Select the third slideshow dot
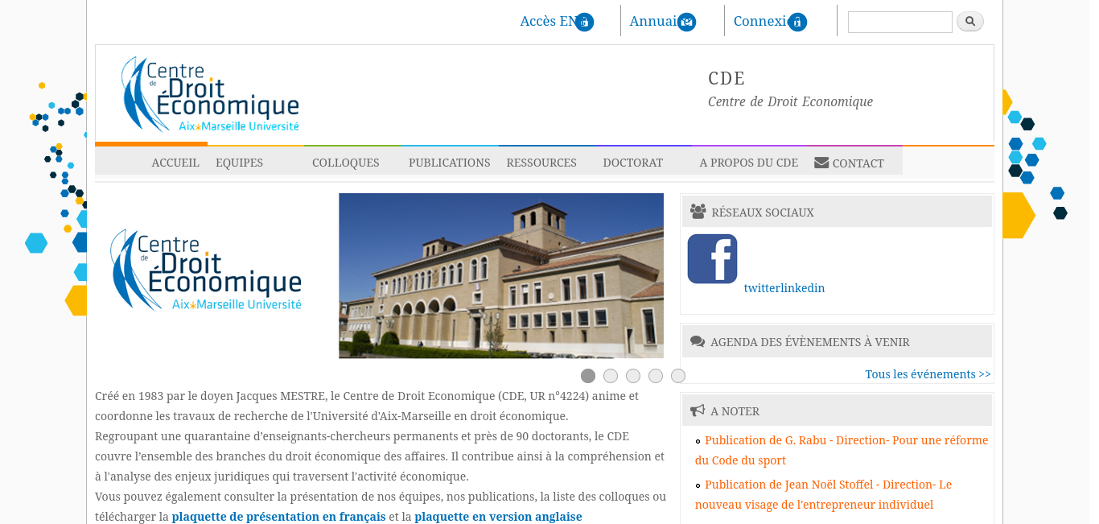1099x524 pixels. (633, 376)
